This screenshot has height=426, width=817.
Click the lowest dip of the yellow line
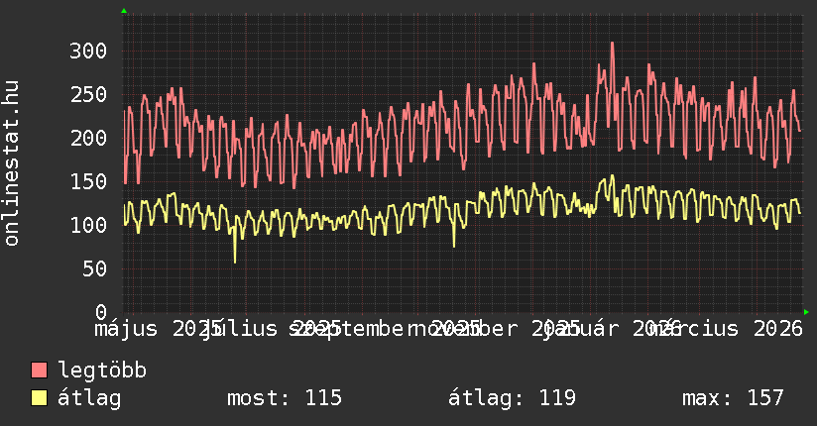(x=235, y=261)
